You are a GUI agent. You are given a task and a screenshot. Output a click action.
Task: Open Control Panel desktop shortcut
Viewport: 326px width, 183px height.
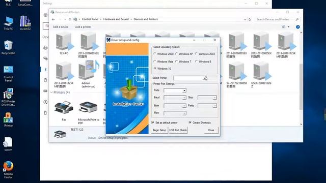pyautogui.click(x=8, y=74)
